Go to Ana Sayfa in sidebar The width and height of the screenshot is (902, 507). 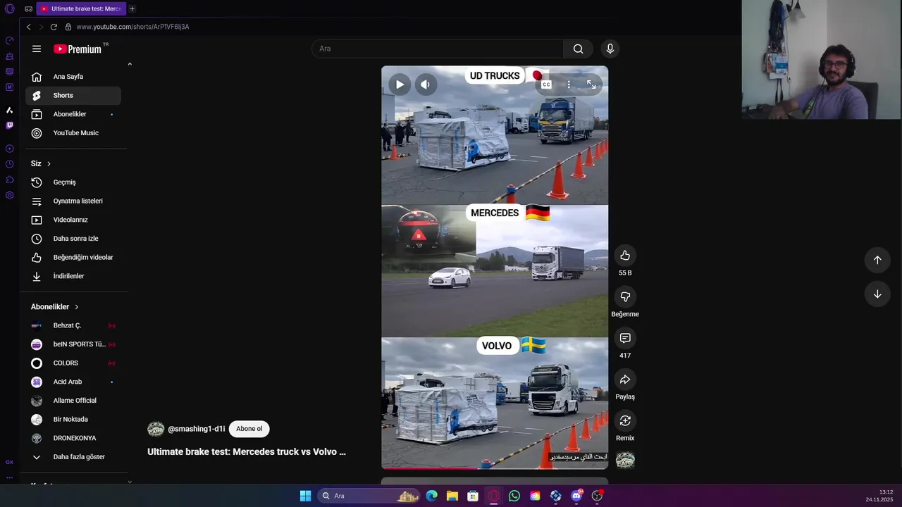click(73, 77)
